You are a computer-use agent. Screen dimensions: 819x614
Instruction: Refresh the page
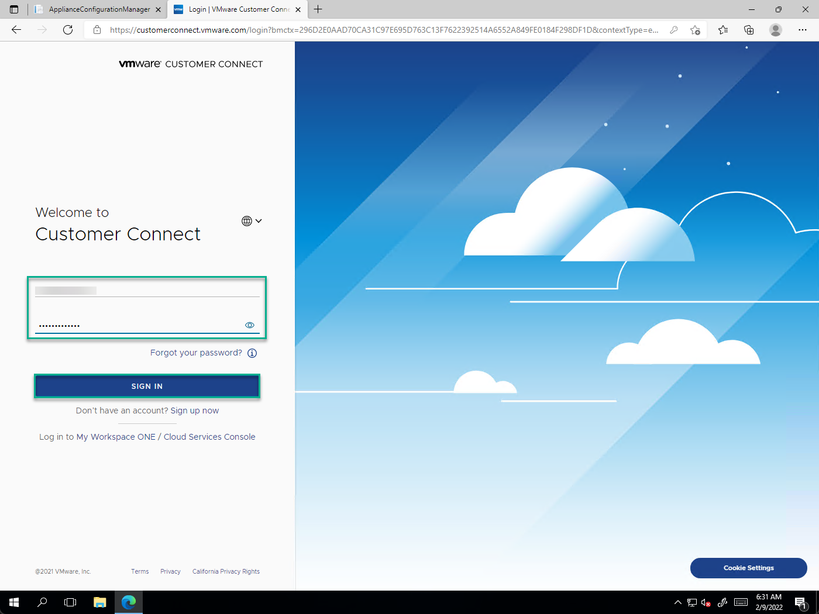68,30
